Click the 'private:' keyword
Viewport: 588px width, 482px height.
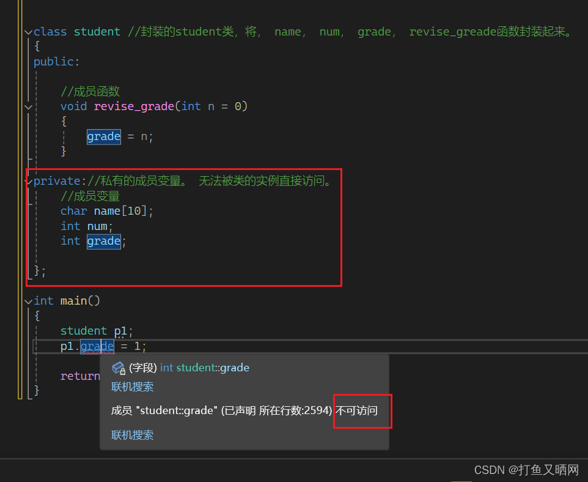click(x=60, y=181)
